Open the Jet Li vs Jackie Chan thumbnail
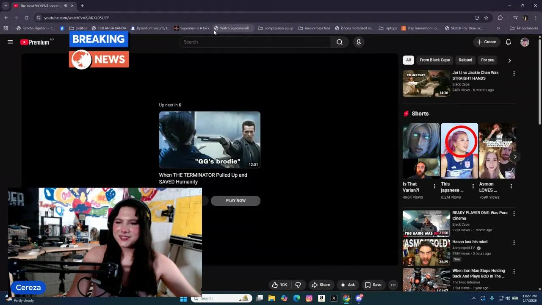Screen dimensions: 542x305 click(x=426, y=83)
